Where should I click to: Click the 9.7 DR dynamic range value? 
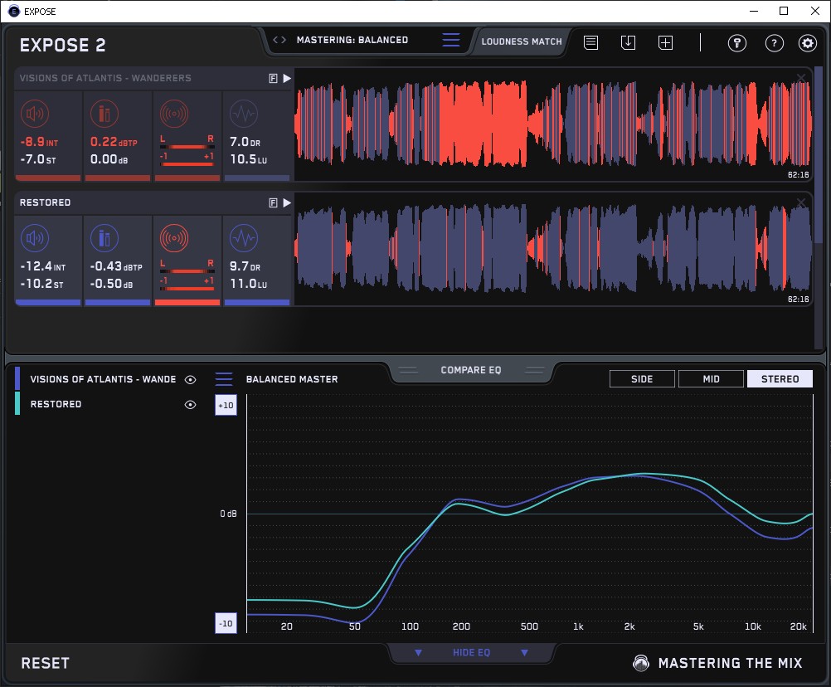[245, 266]
